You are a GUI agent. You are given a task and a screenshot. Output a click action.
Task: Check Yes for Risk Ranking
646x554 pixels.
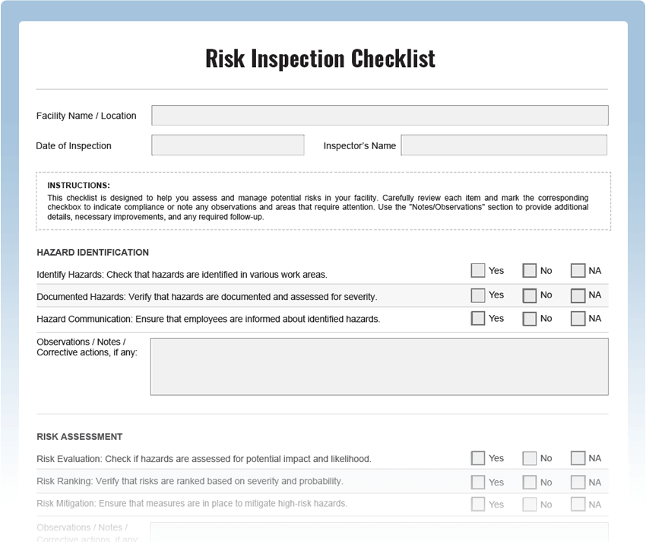coord(477,482)
